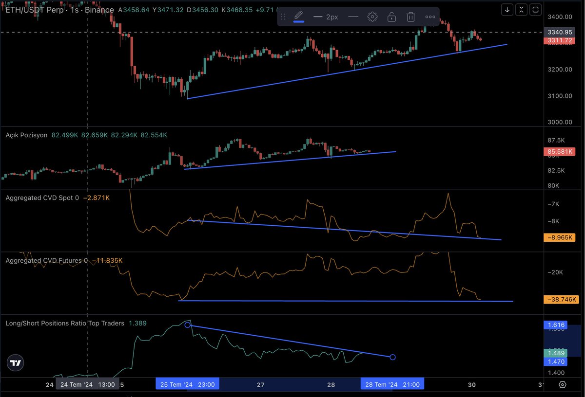585x397 pixels.
Task: Click the -2.871K CVD Spot value
Action: pos(97,198)
